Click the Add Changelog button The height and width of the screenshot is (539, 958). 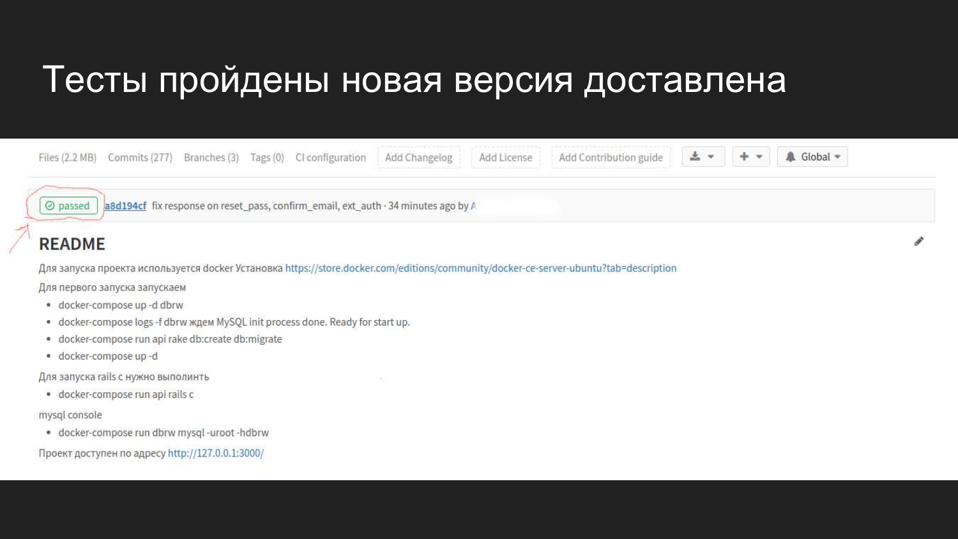click(419, 158)
